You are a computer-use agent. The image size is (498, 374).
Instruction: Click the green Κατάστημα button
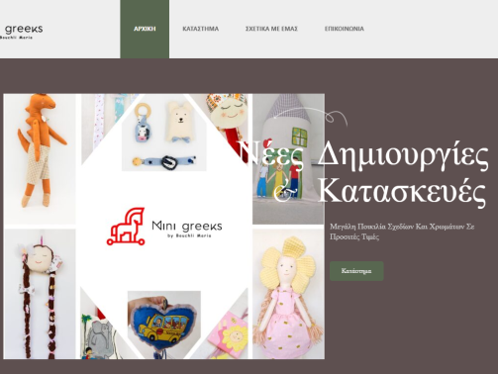(x=356, y=271)
